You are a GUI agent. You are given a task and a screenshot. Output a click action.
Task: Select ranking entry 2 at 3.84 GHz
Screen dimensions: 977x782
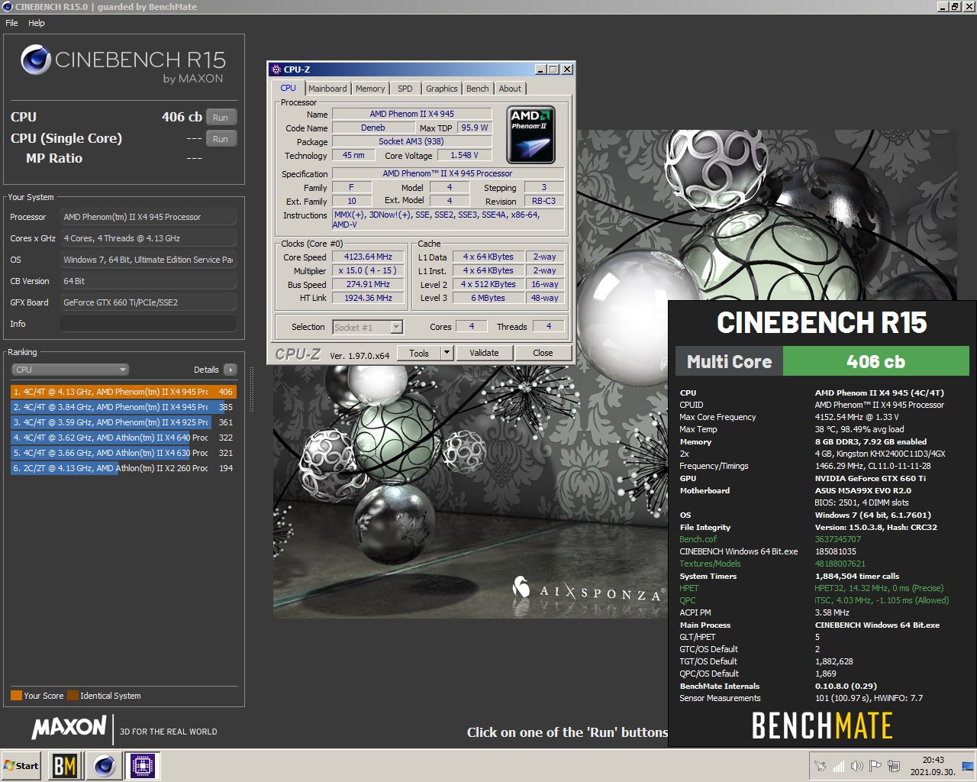(x=124, y=407)
